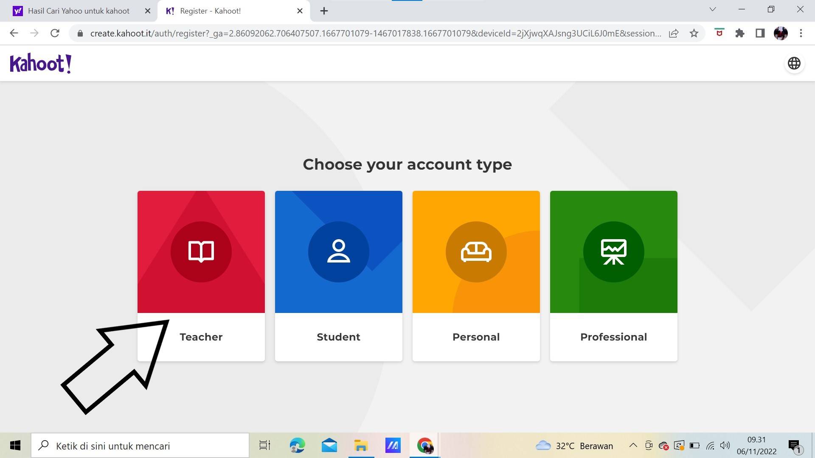Share this page icon
Image resolution: width=815 pixels, height=458 pixels.
[x=674, y=33]
